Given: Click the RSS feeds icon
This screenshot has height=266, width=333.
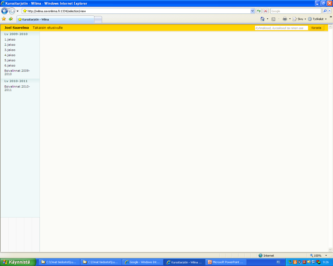Looking at the screenshot, I should coord(273,19).
